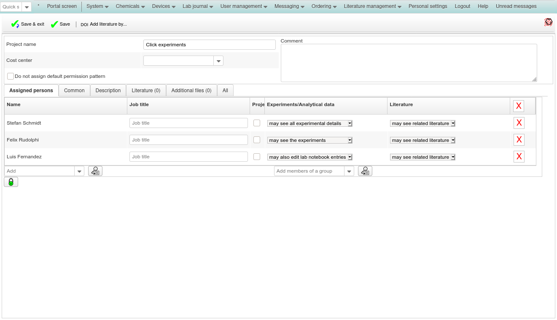Open the Cost center dropdown
The height and width of the screenshot is (320, 557).
coord(218,61)
